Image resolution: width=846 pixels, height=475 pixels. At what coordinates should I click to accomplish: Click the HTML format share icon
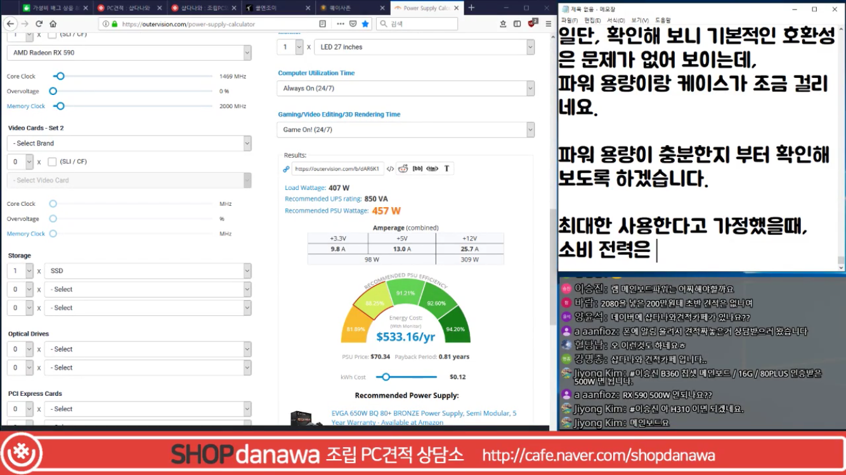433,168
